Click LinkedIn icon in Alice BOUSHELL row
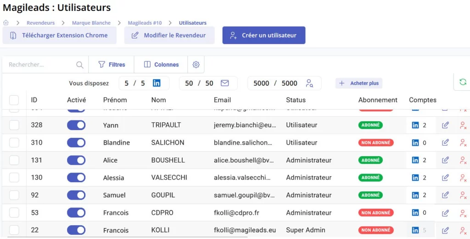 tap(415, 160)
